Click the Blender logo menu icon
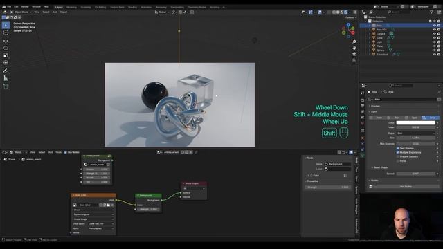This screenshot has width=443, height=249. [x=3, y=6]
